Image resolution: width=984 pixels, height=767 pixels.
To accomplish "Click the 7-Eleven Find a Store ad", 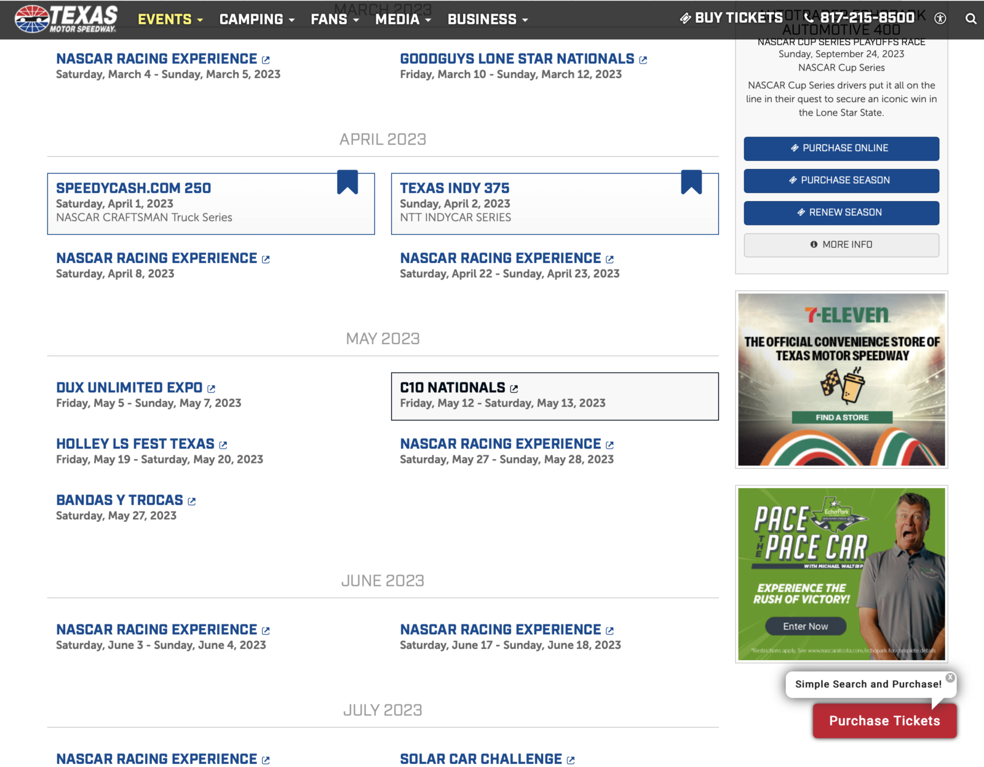I will tap(842, 417).
